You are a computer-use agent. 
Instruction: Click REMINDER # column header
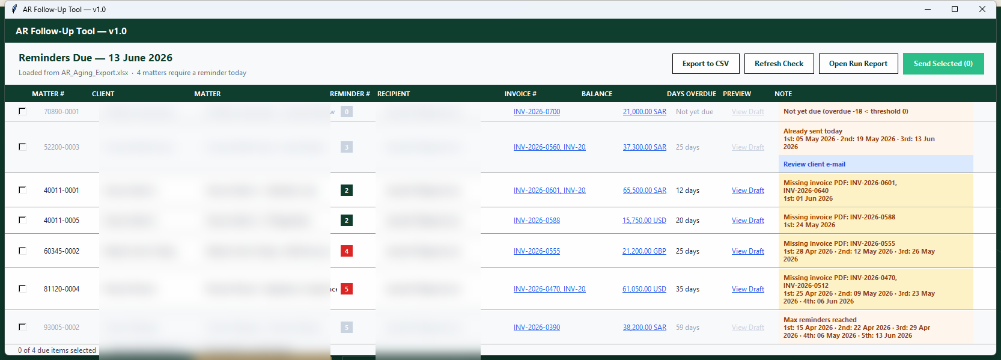point(350,94)
